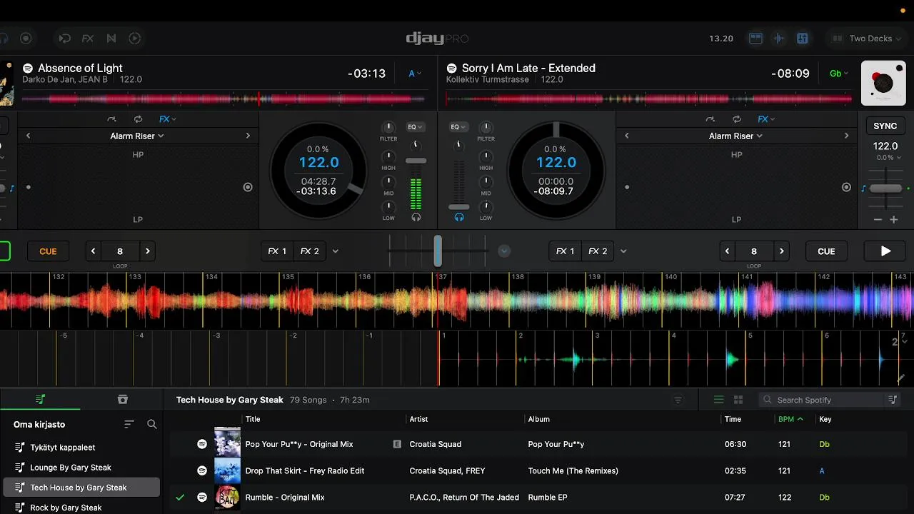Screen dimensions: 914x514
Task: Click the record button in top toolbar
Action: [x=26, y=39]
